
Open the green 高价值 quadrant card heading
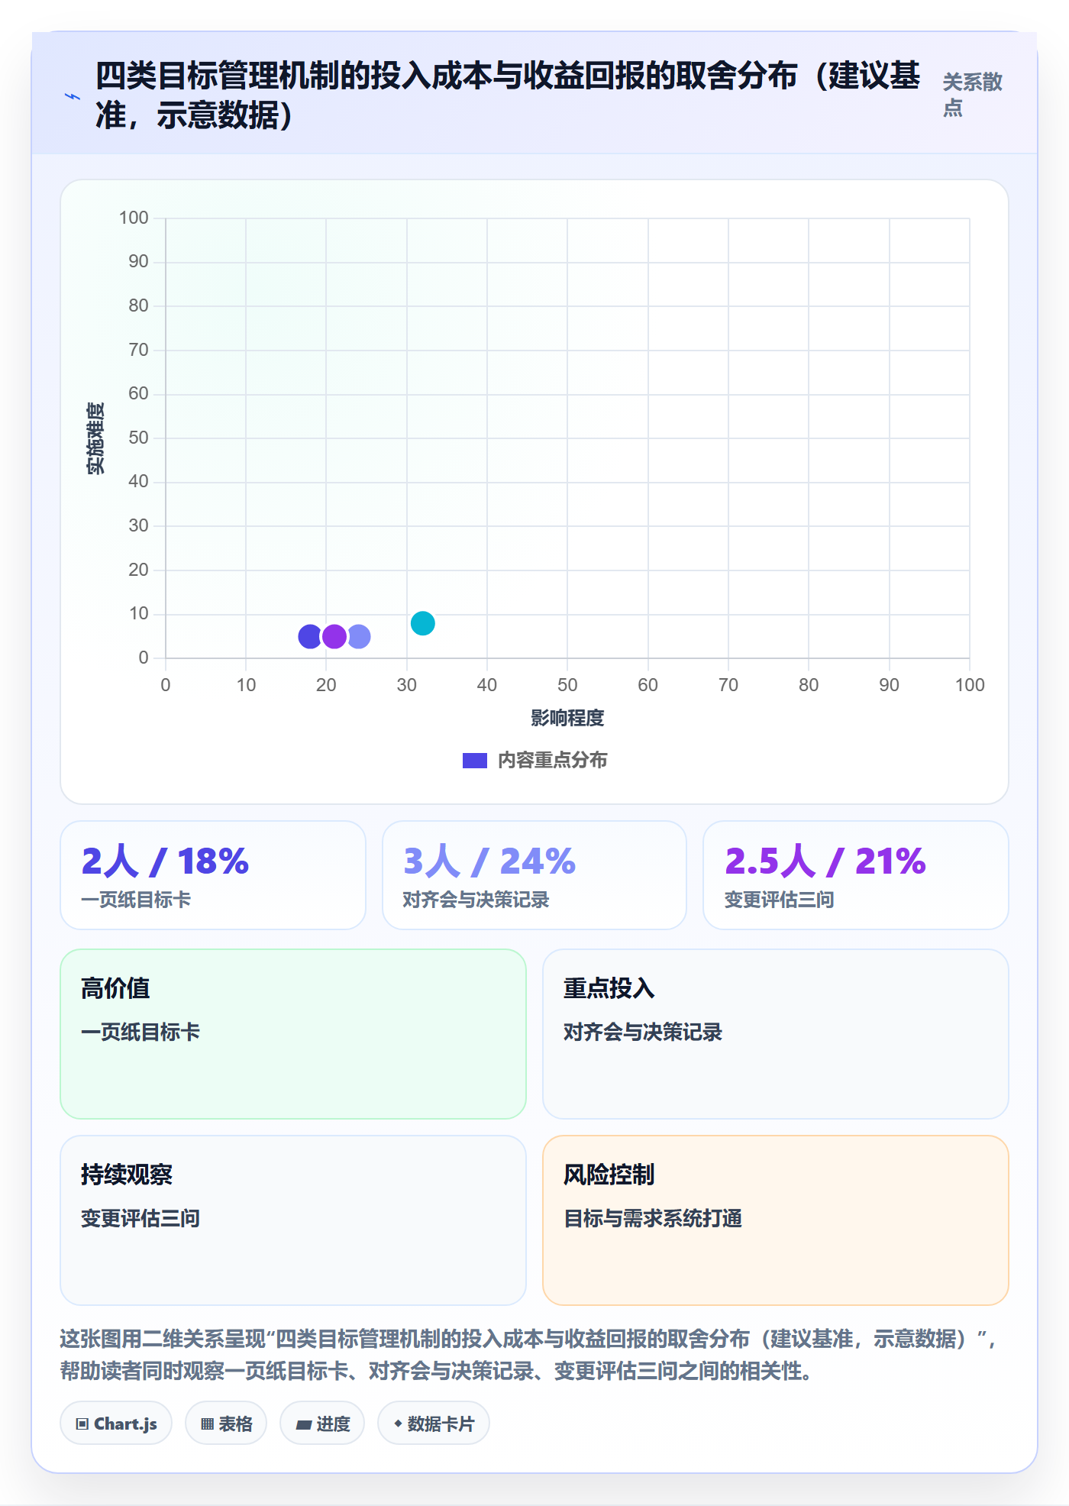[115, 988]
